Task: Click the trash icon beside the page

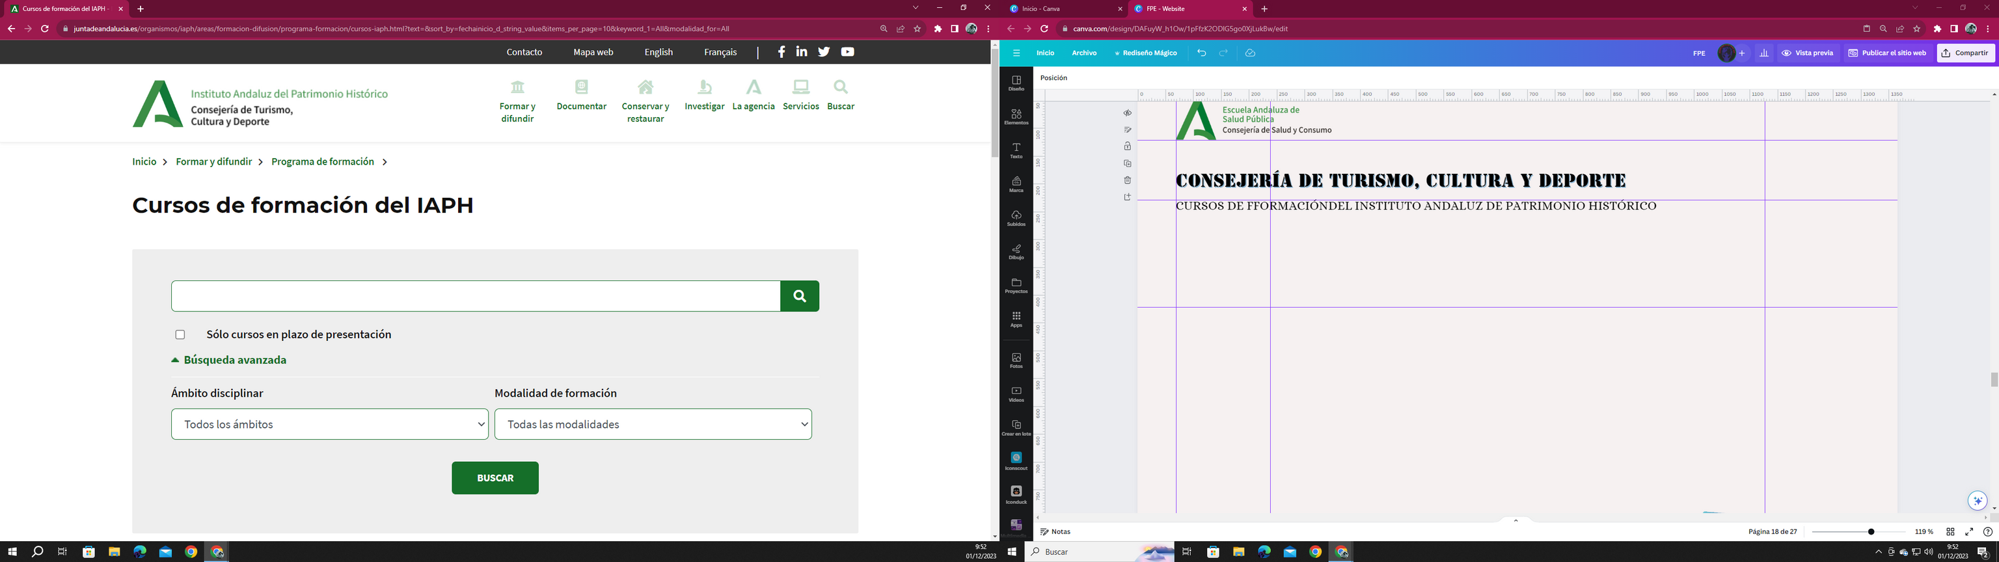Action: pyautogui.click(x=1128, y=180)
